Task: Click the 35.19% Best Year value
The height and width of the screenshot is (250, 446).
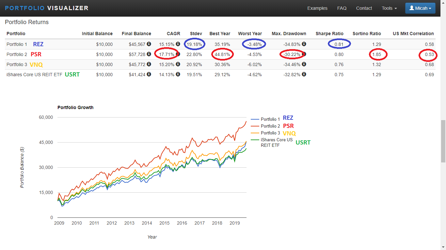Action: pyautogui.click(x=222, y=44)
